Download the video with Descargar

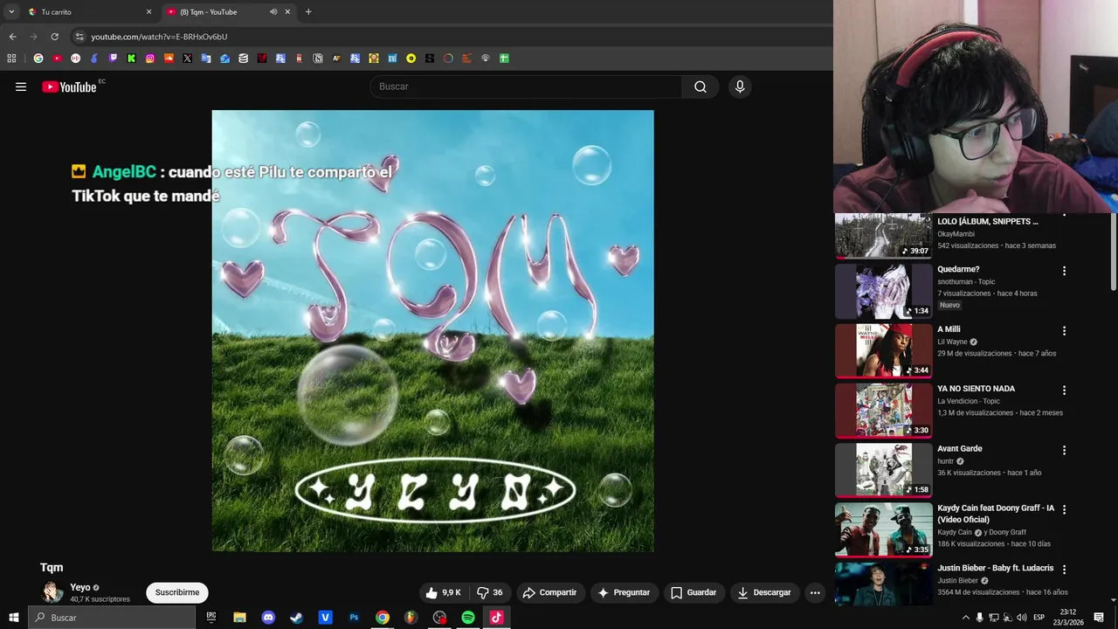764,592
